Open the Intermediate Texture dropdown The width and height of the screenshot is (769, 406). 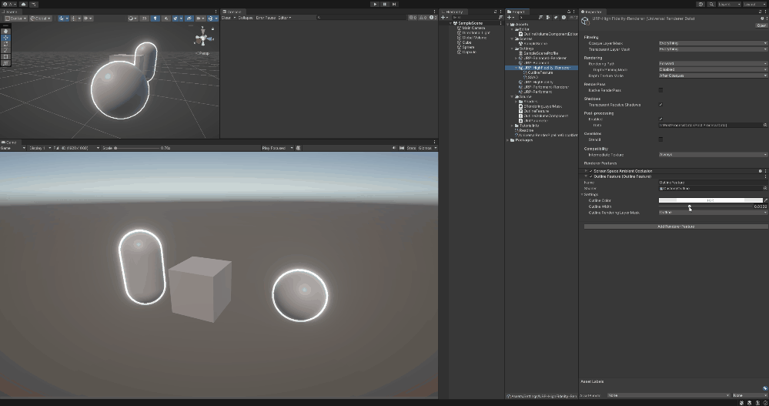pos(712,154)
